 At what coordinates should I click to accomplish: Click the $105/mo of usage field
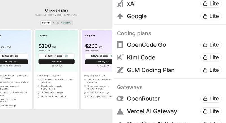(56, 56)
